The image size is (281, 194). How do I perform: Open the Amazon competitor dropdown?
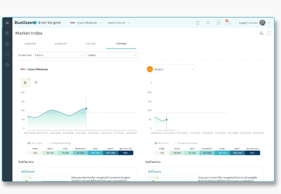171,69
